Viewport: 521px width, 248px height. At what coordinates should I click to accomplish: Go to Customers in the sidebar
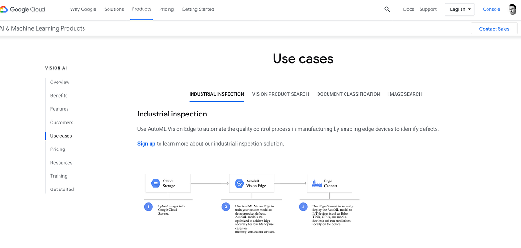pyautogui.click(x=62, y=123)
